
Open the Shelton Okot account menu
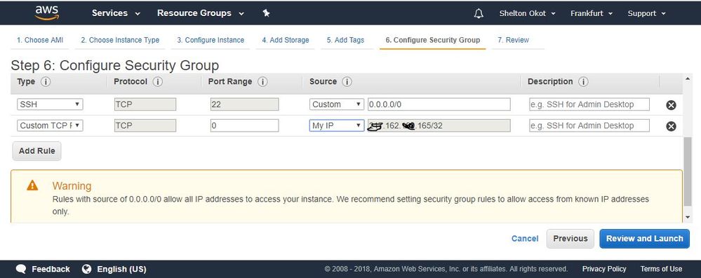[528, 13]
